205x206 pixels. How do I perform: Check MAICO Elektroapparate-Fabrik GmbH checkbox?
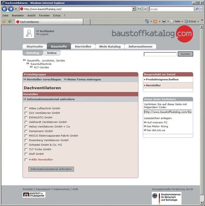[26, 136]
